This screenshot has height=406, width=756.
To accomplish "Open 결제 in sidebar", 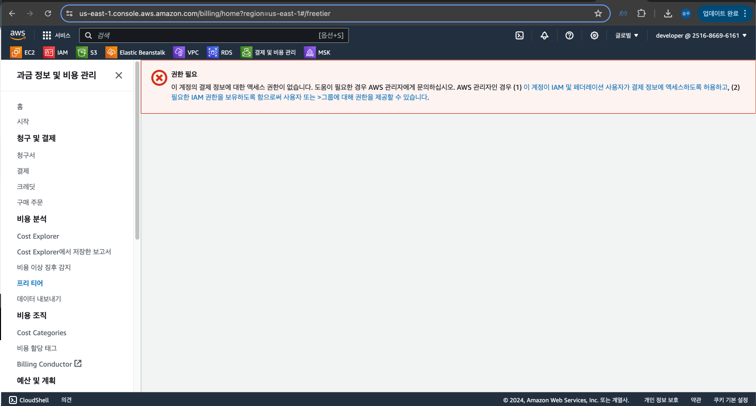I will point(23,171).
